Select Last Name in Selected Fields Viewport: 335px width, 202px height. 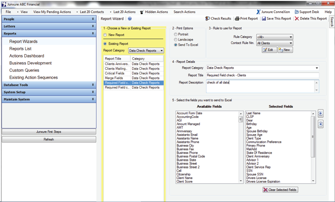point(253,113)
